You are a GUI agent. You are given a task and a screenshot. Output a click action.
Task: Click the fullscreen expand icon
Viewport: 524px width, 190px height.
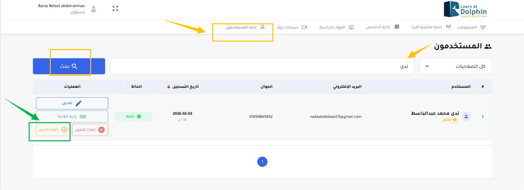[115, 9]
